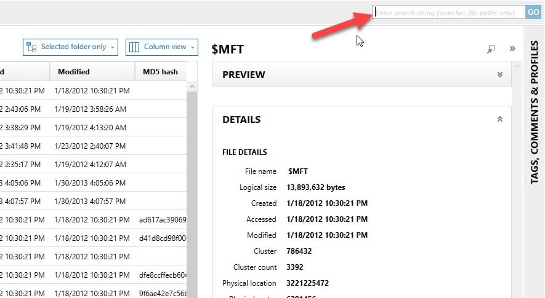The height and width of the screenshot is (298, 545).
Task: Select row modified 1/23/2012 2:40:07 PM
Action: click(x=93, y=146)
